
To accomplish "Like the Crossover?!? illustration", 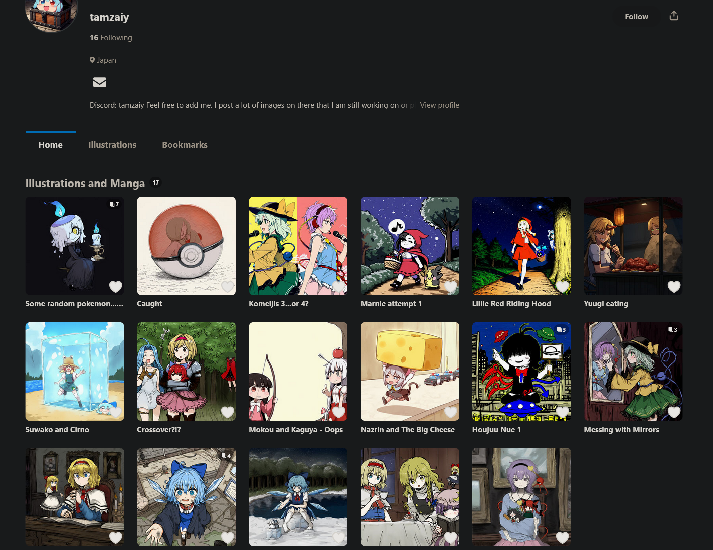I will pyautogui.click(x=228, y=412).
